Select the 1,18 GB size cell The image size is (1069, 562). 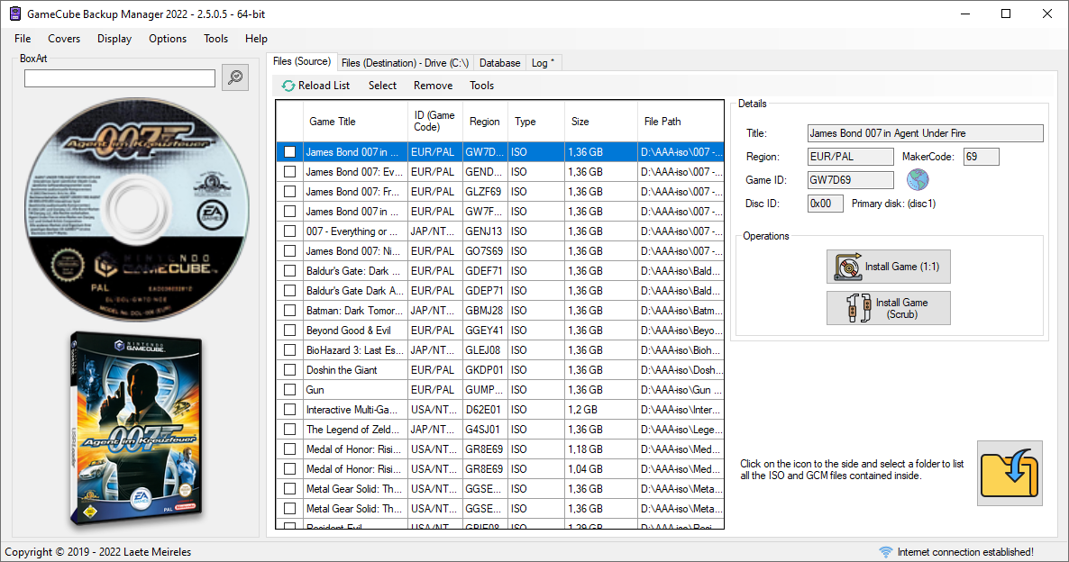click(600, 449)
